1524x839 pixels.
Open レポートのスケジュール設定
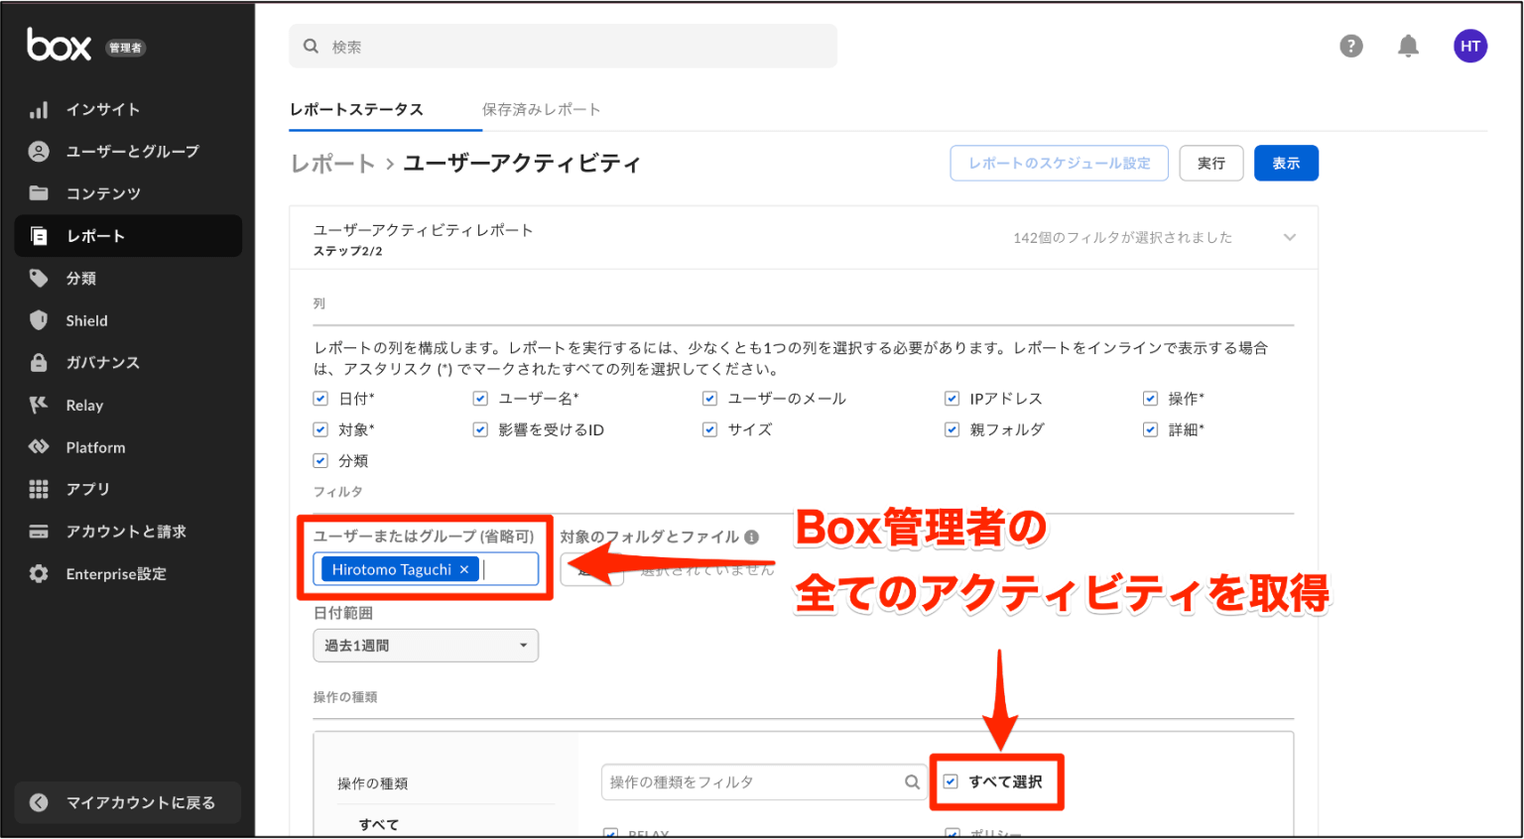(x=1059, y=163)
